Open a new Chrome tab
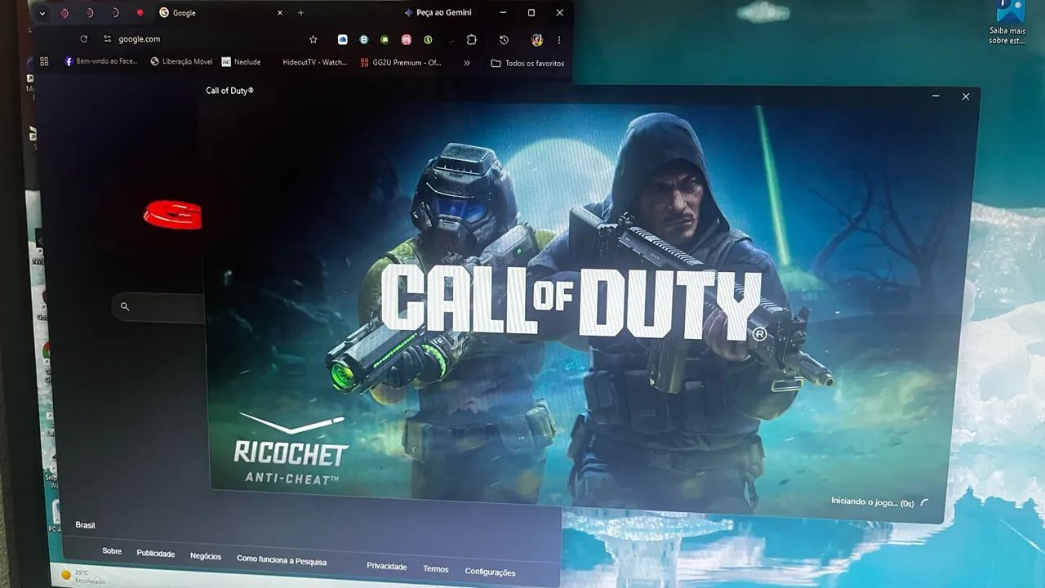Image resolution: width=1045 pixels, height=588 pixels. (x=301, y=13)
